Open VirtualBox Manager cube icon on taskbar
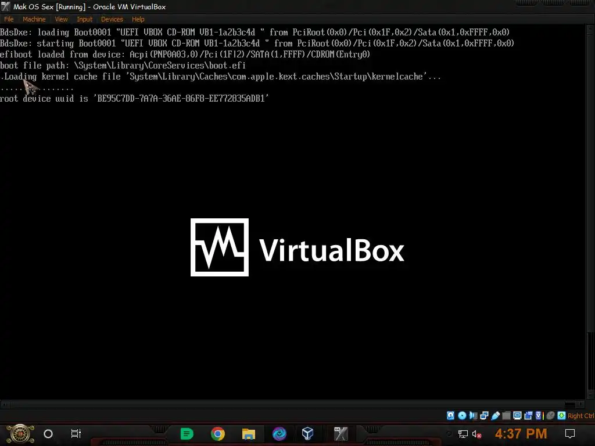 (x=308, y=433)
